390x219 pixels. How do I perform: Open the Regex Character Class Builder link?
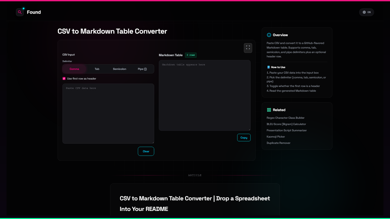[x=286, y=118]
